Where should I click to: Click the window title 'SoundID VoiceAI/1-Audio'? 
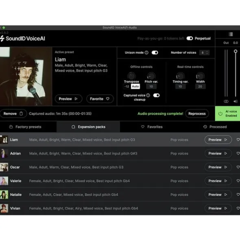120,27
